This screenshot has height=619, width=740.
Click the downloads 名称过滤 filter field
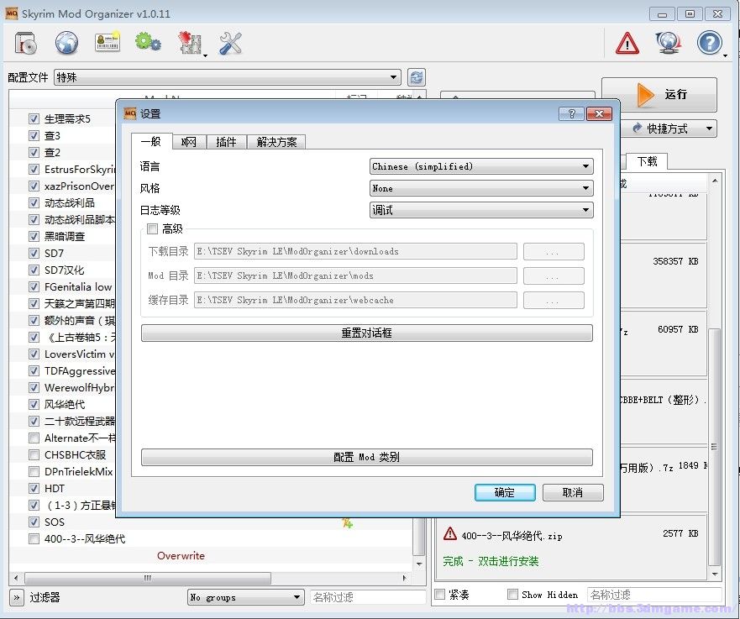tap(654, 595)
